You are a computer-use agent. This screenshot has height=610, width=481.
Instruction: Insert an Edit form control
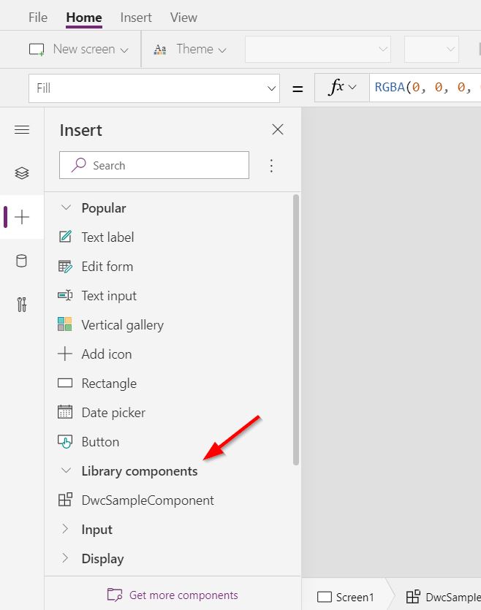pyautogui.click(x=107, y=267)
